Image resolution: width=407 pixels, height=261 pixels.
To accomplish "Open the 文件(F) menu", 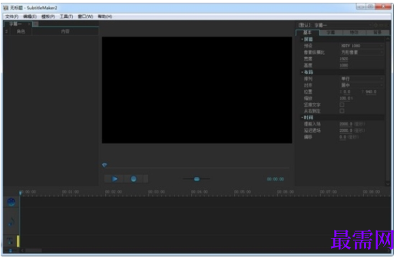I will [x=12, y=16].
